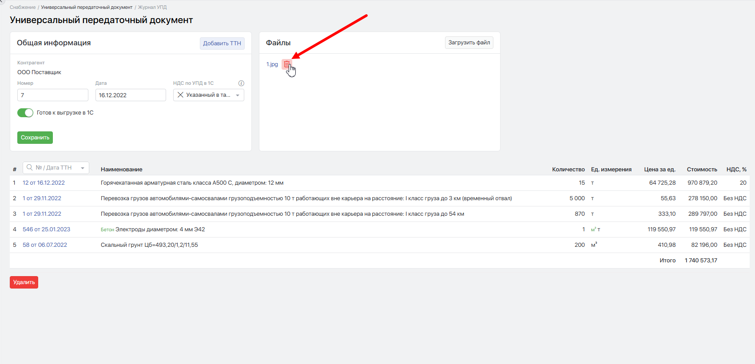The width and height of the screenshot is (755, 364).
Task: Click the green Бетон tag in row 4
Action: [107, 230]
